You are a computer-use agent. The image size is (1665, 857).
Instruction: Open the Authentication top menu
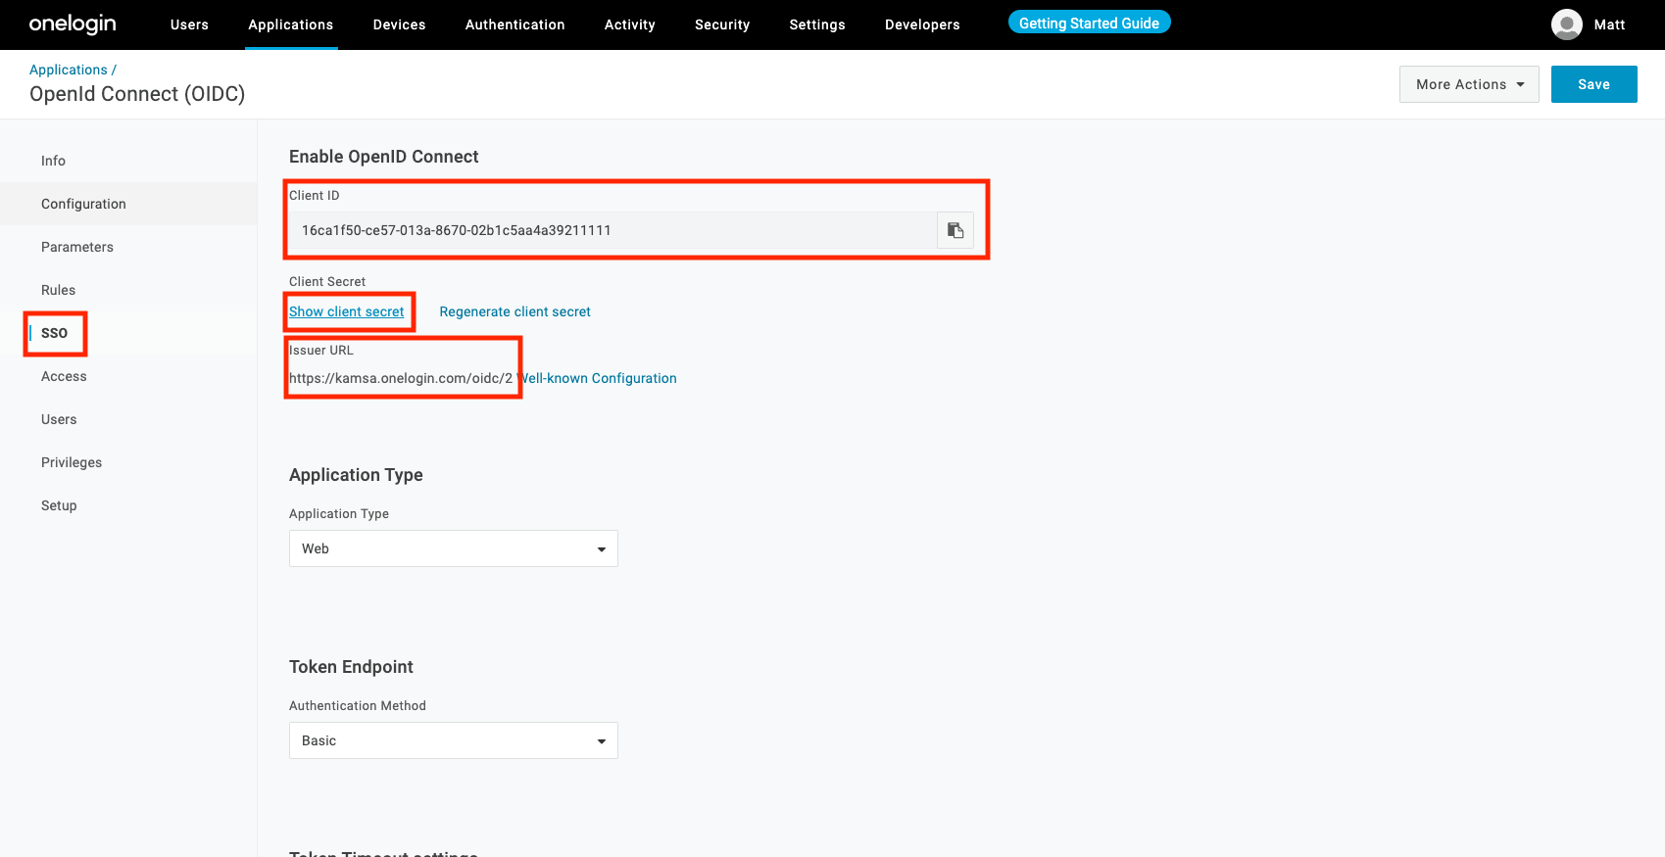tap(514, 24)
